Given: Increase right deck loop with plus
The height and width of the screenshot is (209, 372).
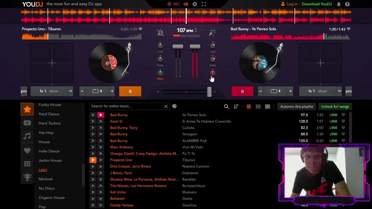Looking at the screenshot, I should pyautogui.click(x=291, y=91).
